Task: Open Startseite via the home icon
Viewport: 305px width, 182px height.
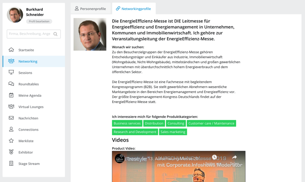Action: coord(11,50)
